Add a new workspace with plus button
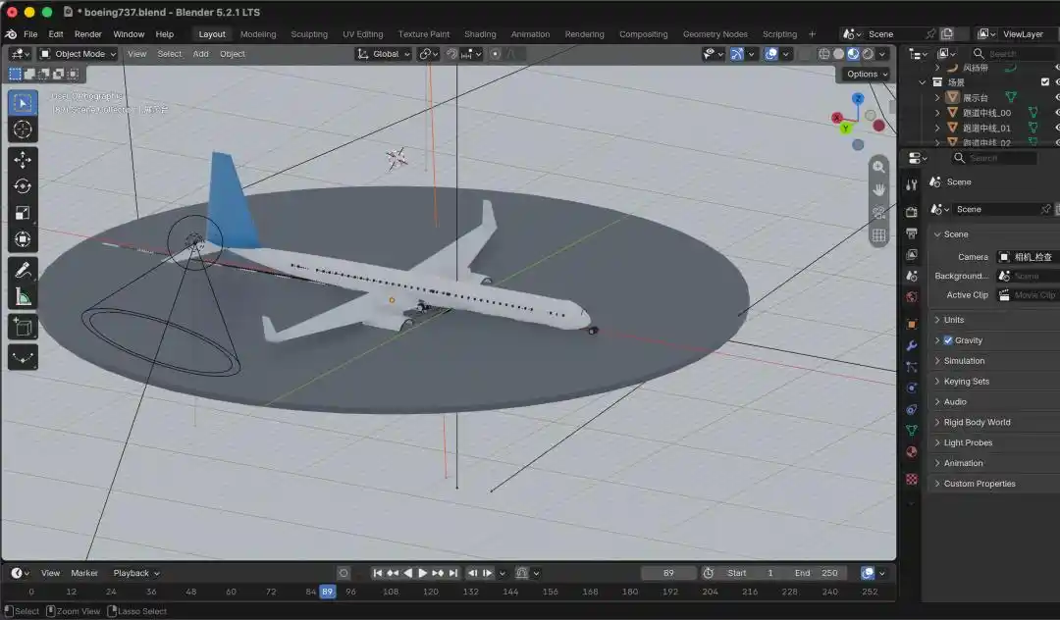This screenshot has height=620, width=1060. click(x=812, y=33)
